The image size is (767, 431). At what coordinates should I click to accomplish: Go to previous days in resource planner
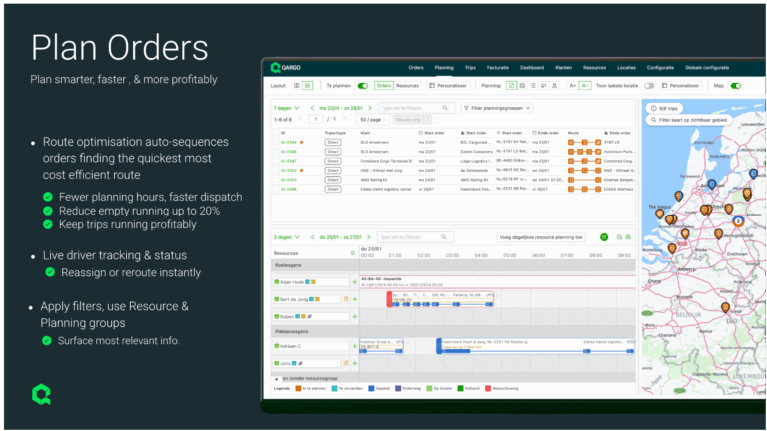coord(312,238)
